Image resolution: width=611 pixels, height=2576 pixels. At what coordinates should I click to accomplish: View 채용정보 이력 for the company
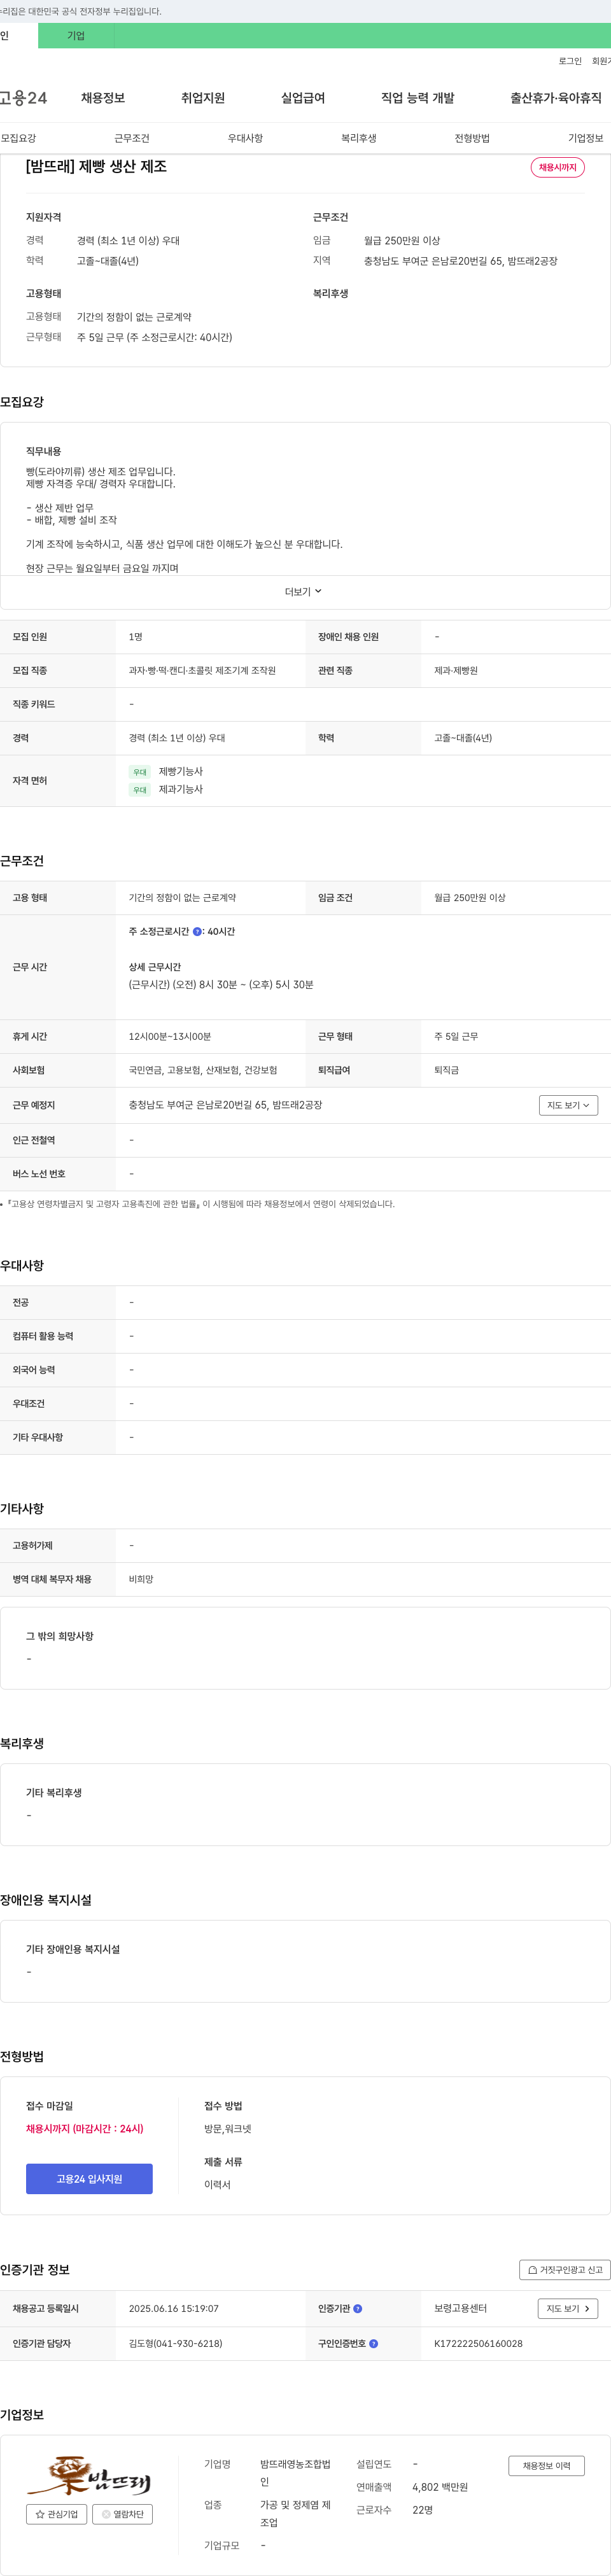point(546,2465)
